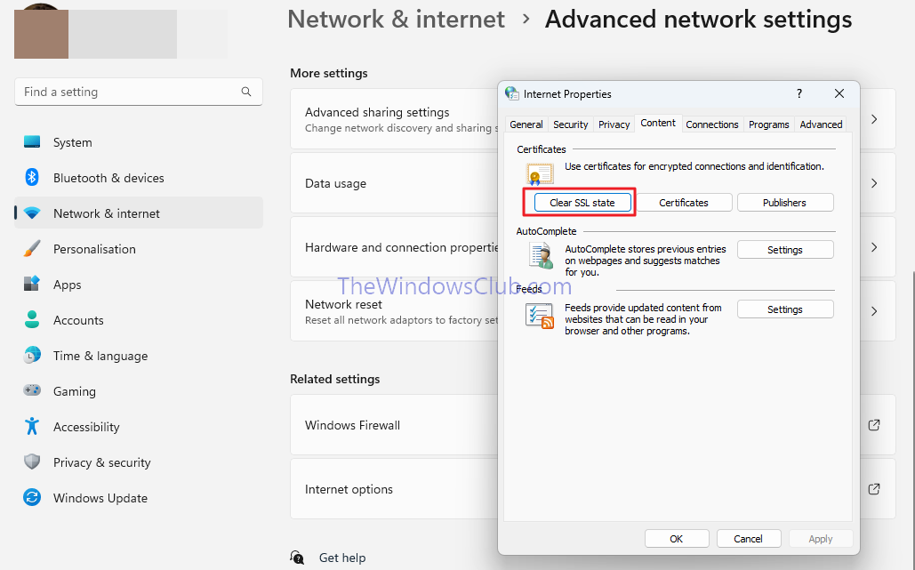Image resolution: width=915 pixels, height=570 pixels.
Task: Open Accounts person icon
Action: coord(32,320)
